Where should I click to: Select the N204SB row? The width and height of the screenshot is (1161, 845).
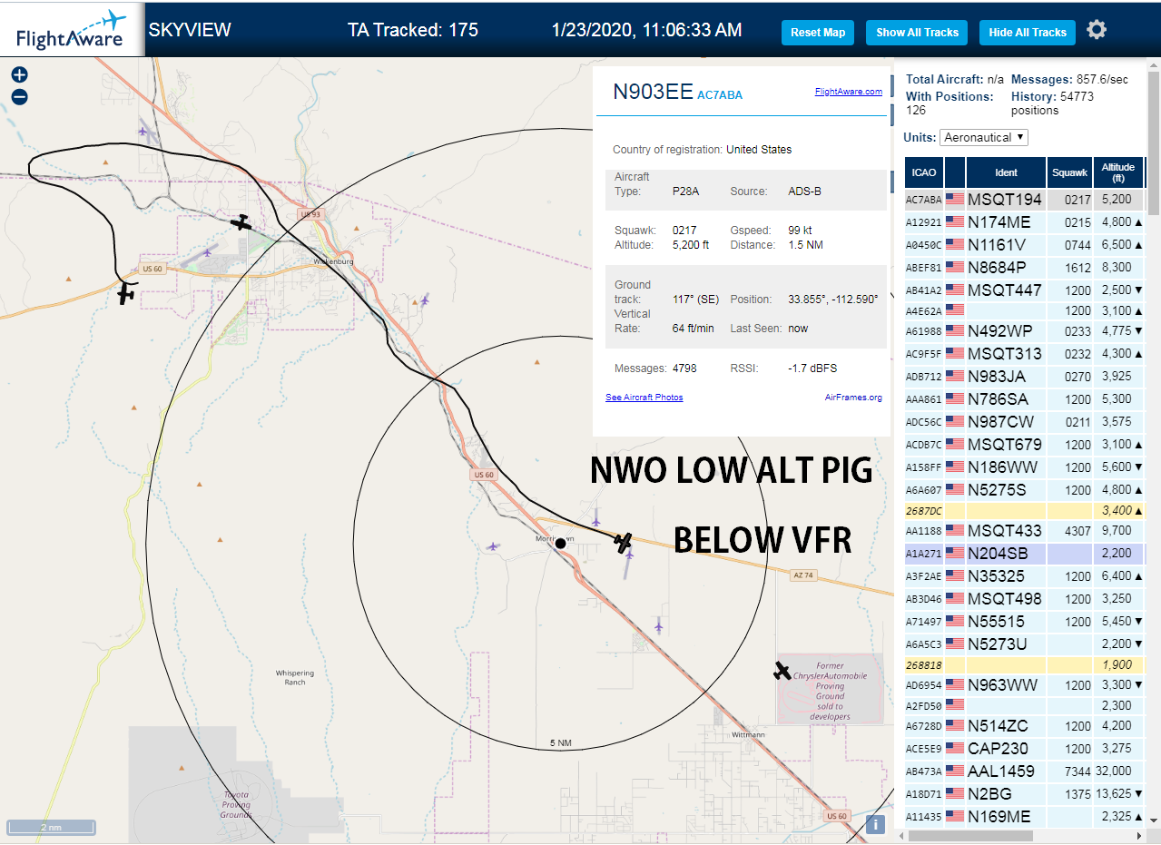[1024, 554]
